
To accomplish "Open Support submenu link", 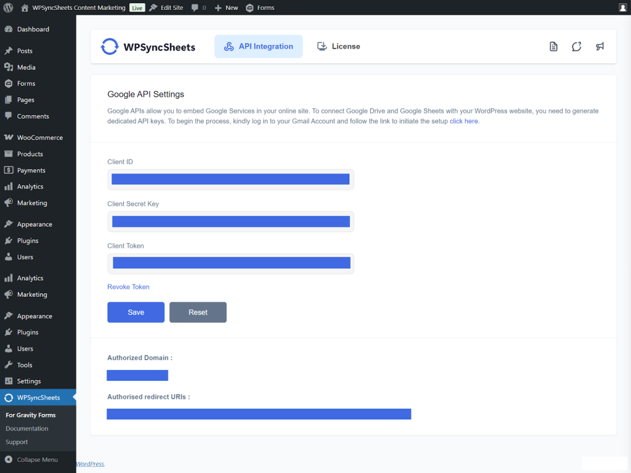I will [17, 442].
